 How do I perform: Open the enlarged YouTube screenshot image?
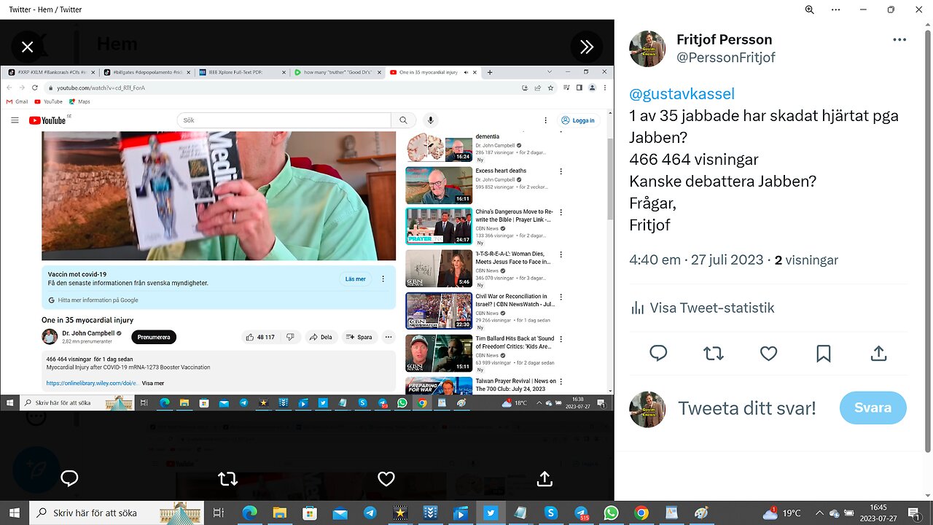click(307, 238)
